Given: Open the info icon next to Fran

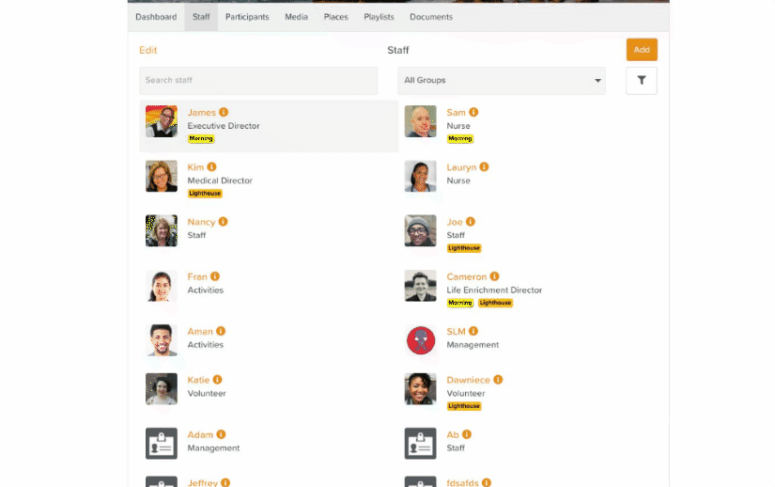Looking at the screenshot, I should click(214, 276).
